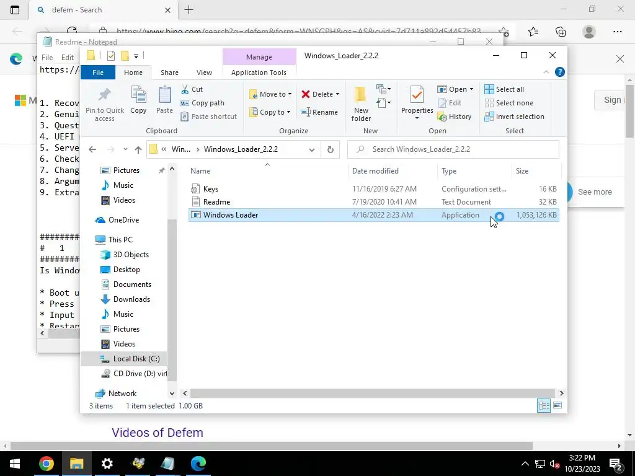This screenshot has width=635, height=476.
Task: Open file History
Action: point(455,117)
